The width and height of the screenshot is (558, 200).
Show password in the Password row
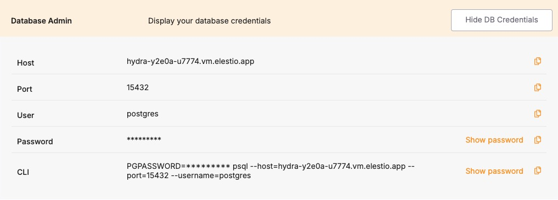point(494,140)
